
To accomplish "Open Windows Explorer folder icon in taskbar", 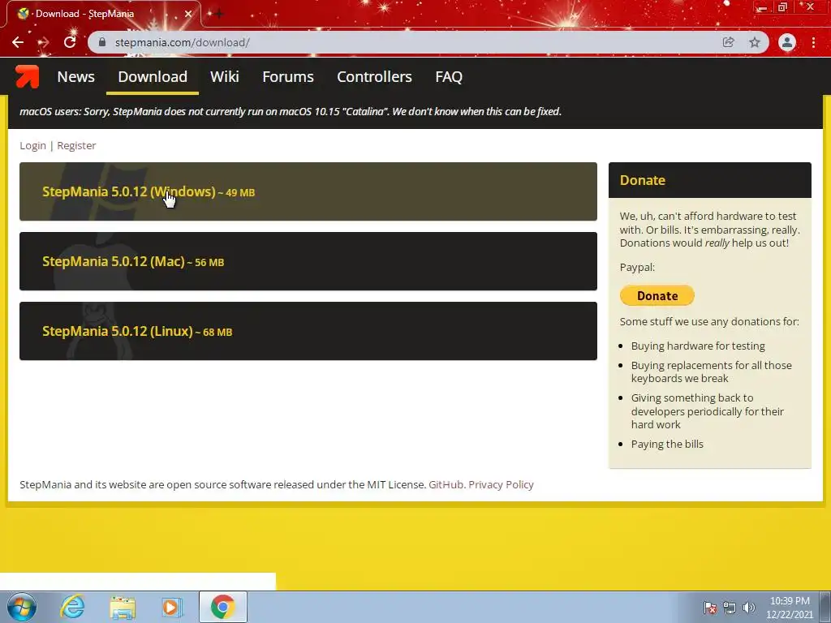I will [x=123, y=607].
